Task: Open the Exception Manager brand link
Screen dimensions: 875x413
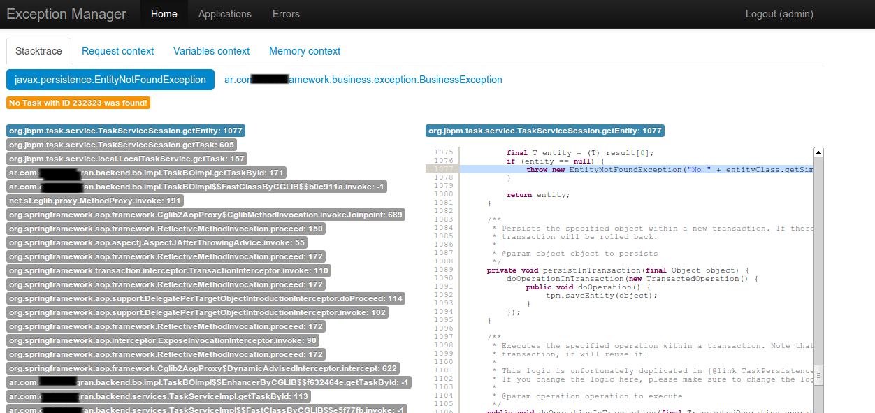Action: point(67,14)
